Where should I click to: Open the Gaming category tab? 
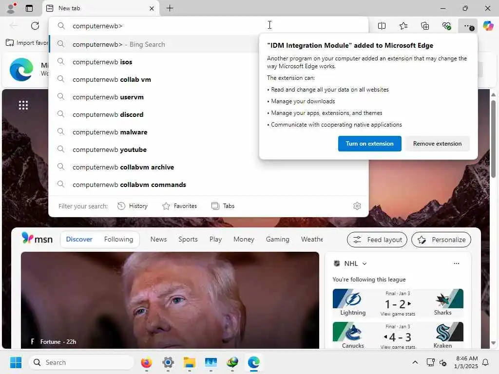click(277, 239)
